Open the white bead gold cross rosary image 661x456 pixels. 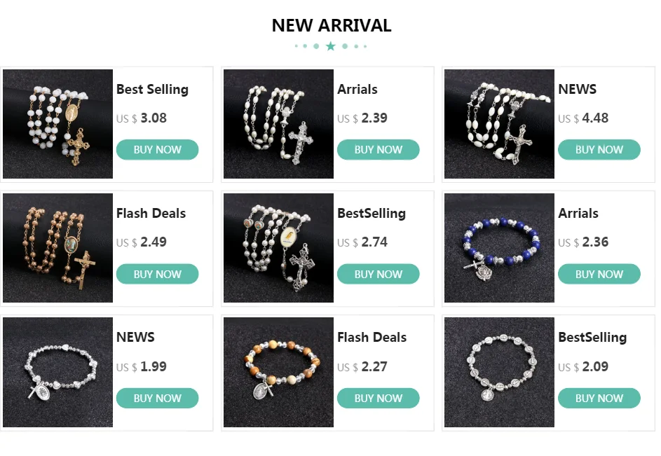[x=57, y=124]
